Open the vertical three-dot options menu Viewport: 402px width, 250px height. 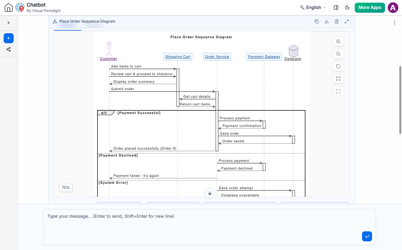(394, 23)
